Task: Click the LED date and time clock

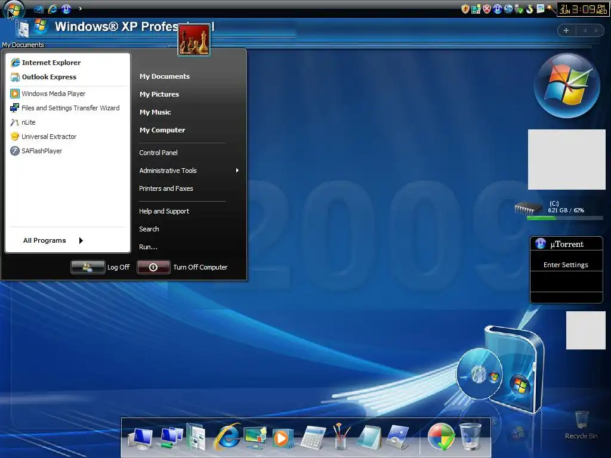Action: 583,9
